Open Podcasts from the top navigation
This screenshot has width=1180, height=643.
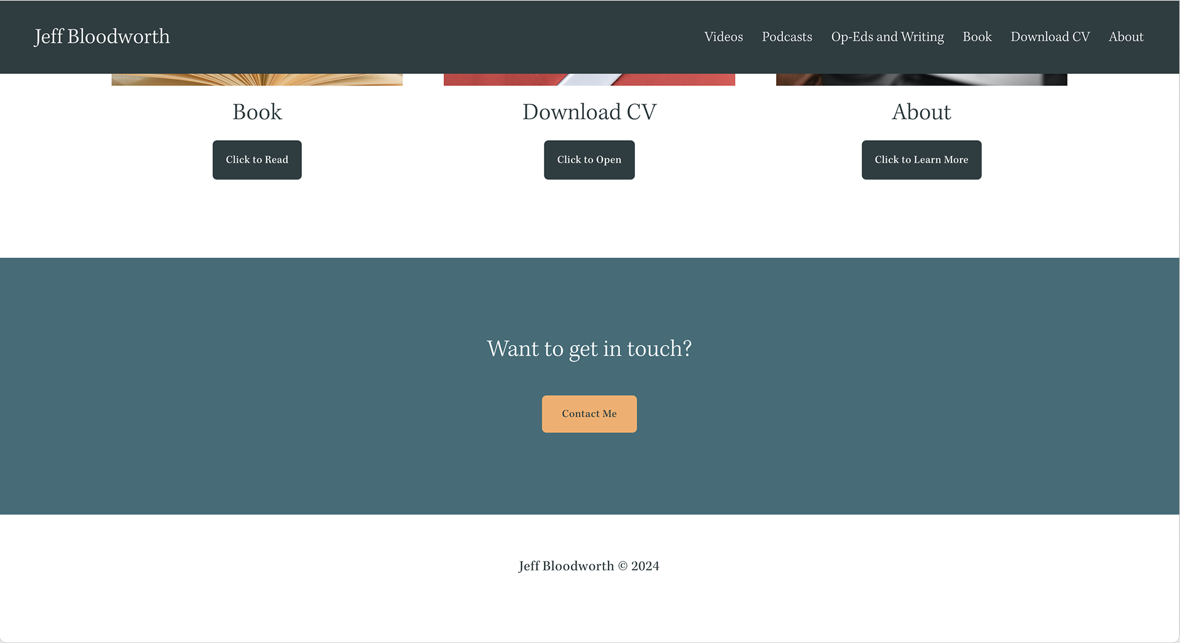click(x=787, y=37)
